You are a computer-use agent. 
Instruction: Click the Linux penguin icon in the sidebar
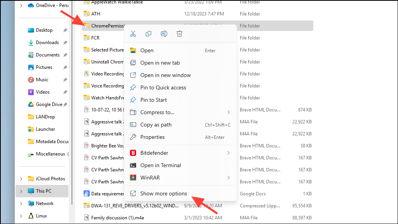(x=30, y=215)
